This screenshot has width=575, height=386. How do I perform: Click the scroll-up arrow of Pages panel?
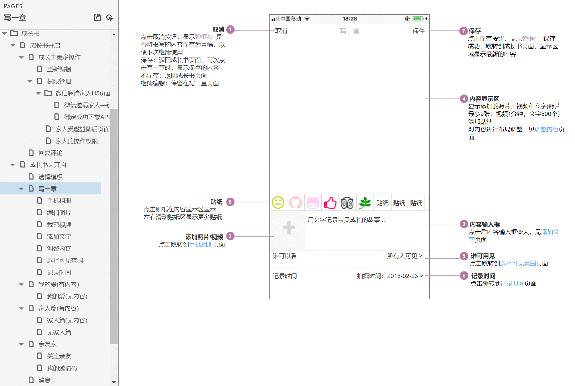point(114,34)
